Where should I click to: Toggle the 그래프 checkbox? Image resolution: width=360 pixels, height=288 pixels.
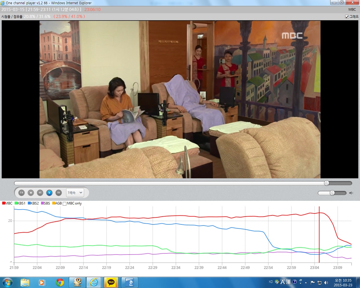(x=347, y=17)
